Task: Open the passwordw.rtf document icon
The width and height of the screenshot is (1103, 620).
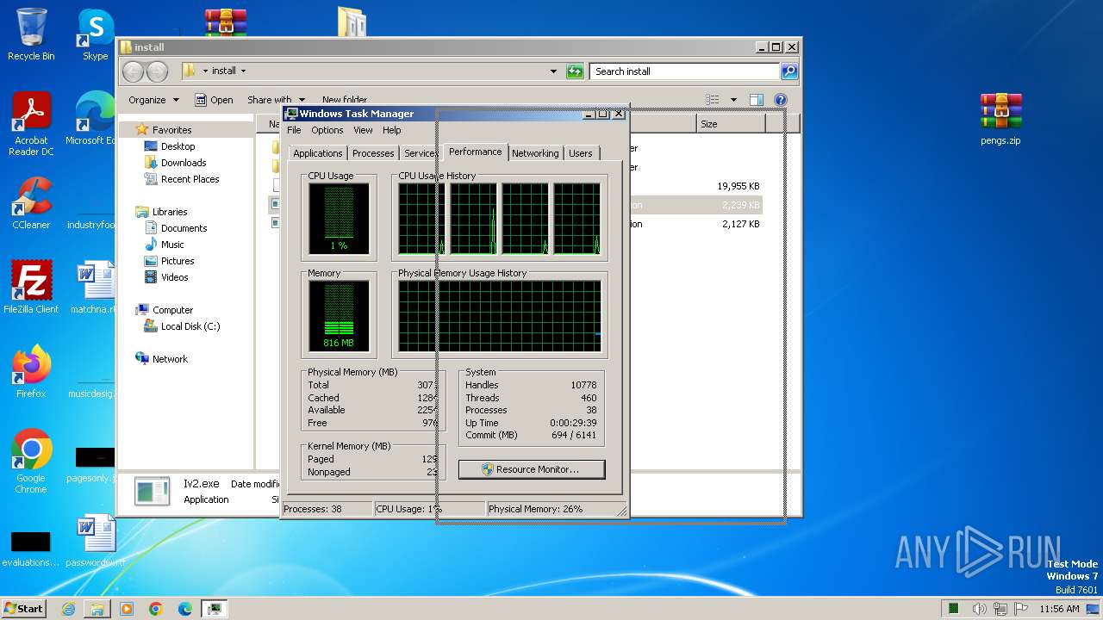Action: pyautogui.click(x=95, y=541)
